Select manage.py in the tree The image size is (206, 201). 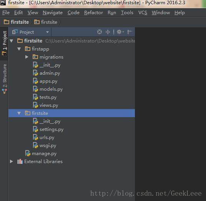tap(71, 154)
